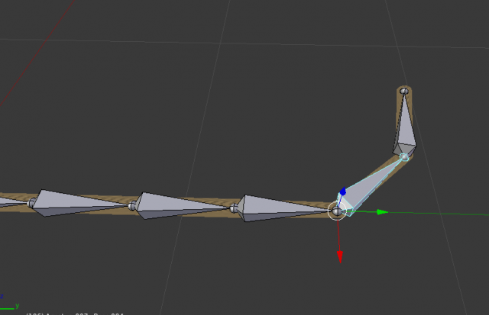This screenshot has width=489, height=315.
Task: Click joint sphere between left and middle bones
Action: [132, 206]
